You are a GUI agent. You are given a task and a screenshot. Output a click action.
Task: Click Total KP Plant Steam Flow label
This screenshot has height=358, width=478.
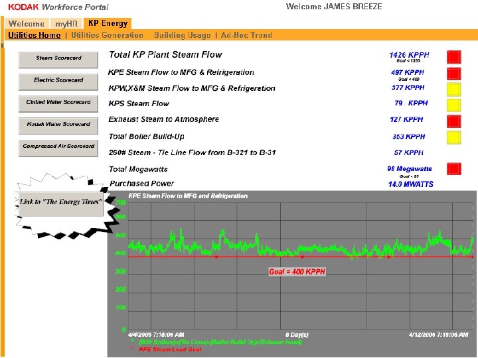click(x=165, y=54)
